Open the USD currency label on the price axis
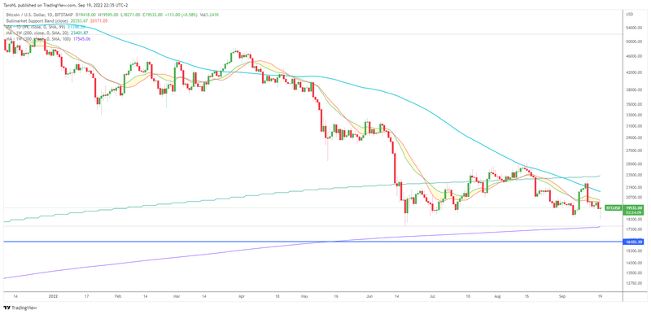 (629, 15)
